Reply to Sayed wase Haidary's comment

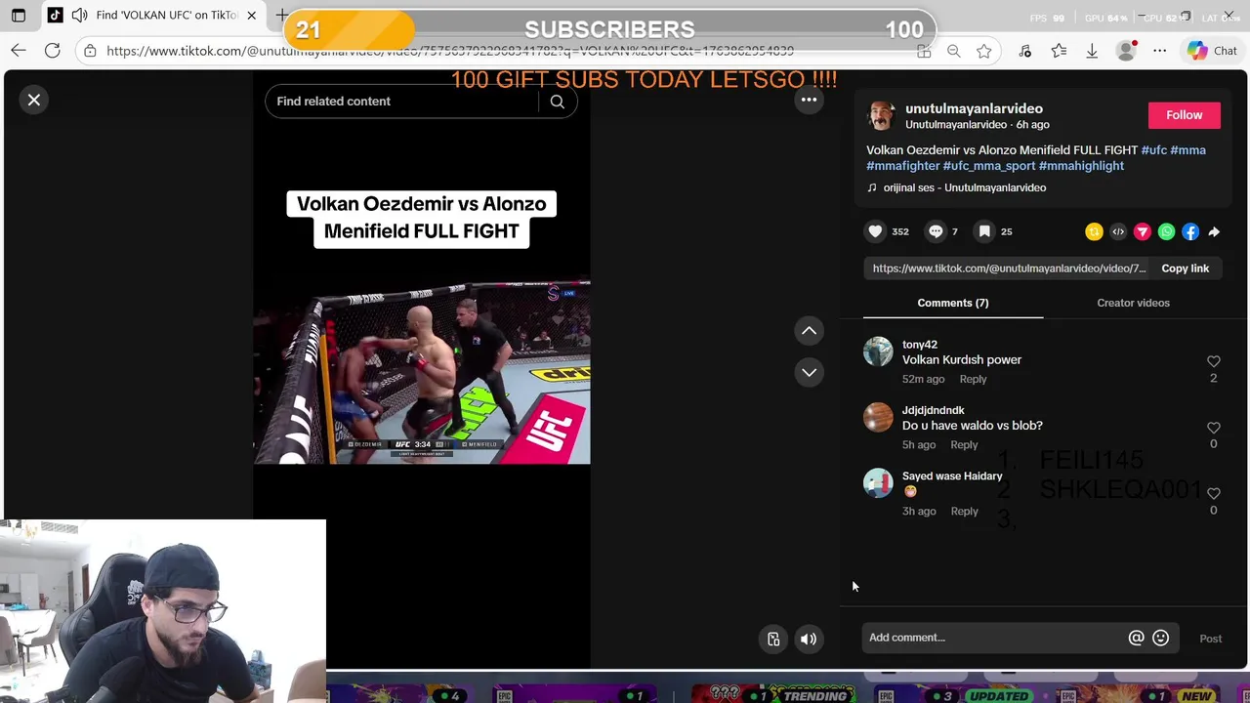tap(964, 511)
